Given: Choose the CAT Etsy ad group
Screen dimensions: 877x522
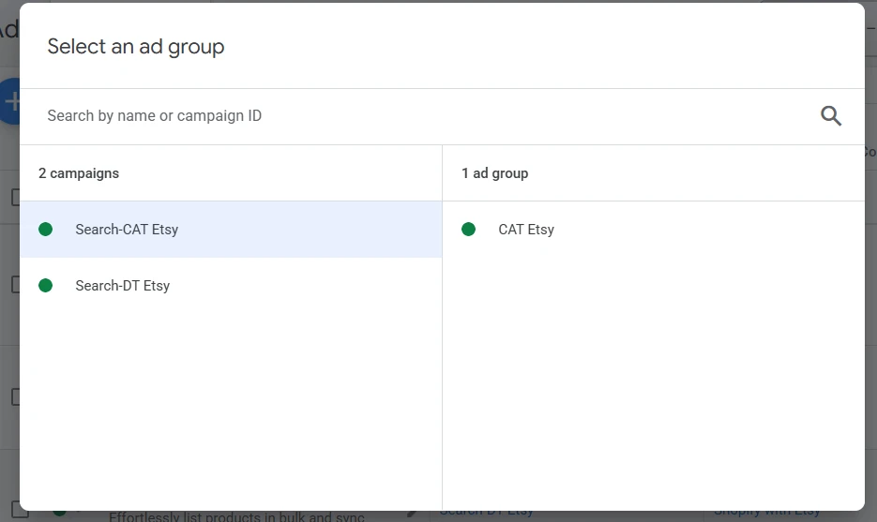Looking at the screenshot, I should (x=653, y=230).
